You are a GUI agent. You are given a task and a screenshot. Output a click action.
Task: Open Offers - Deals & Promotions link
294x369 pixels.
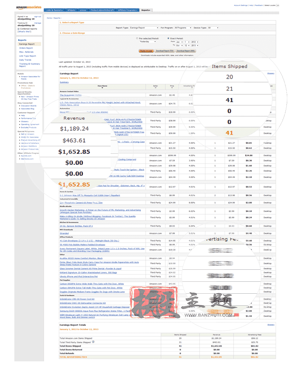click(x=28, y=87)
